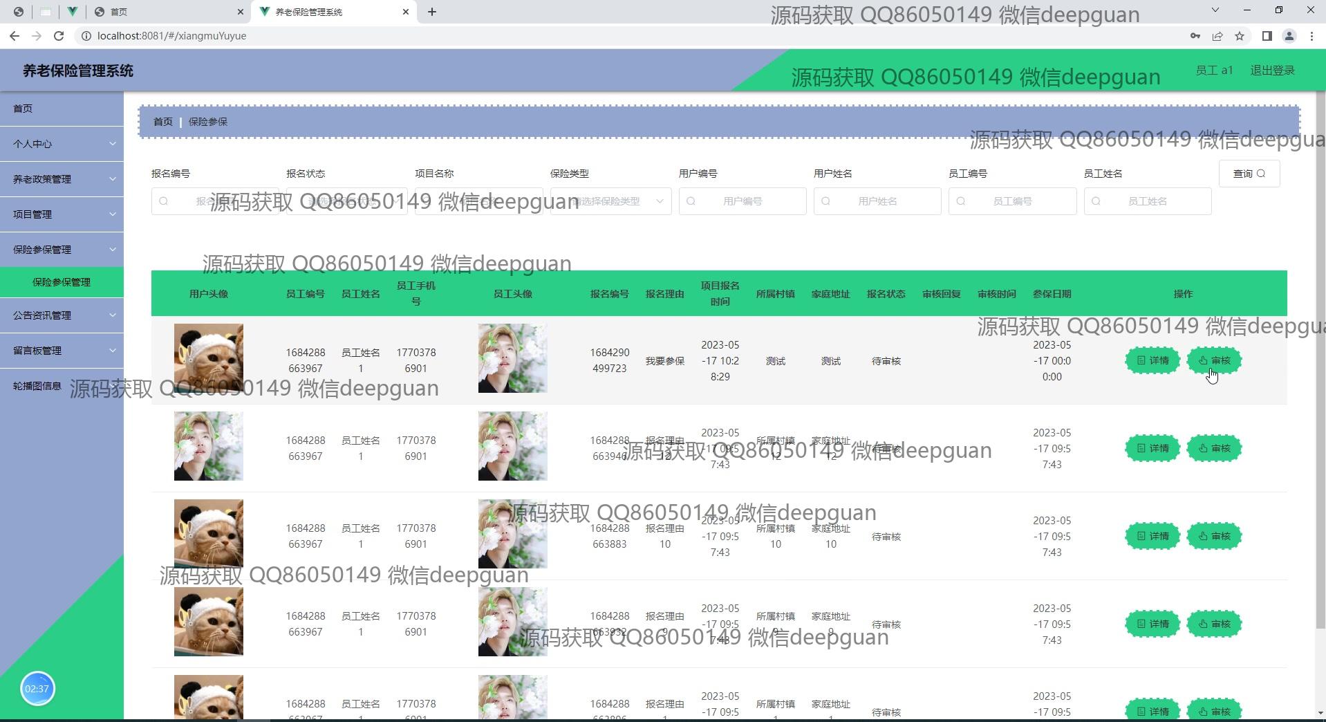The width and height of the screenshot is (1326, 722).
Task: Click the browser reload icon
Action: (59, 36)
